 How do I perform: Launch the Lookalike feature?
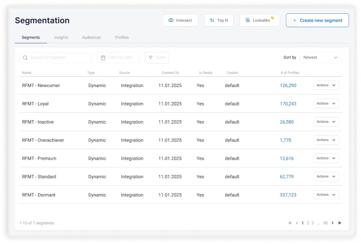tap(260, 20)
